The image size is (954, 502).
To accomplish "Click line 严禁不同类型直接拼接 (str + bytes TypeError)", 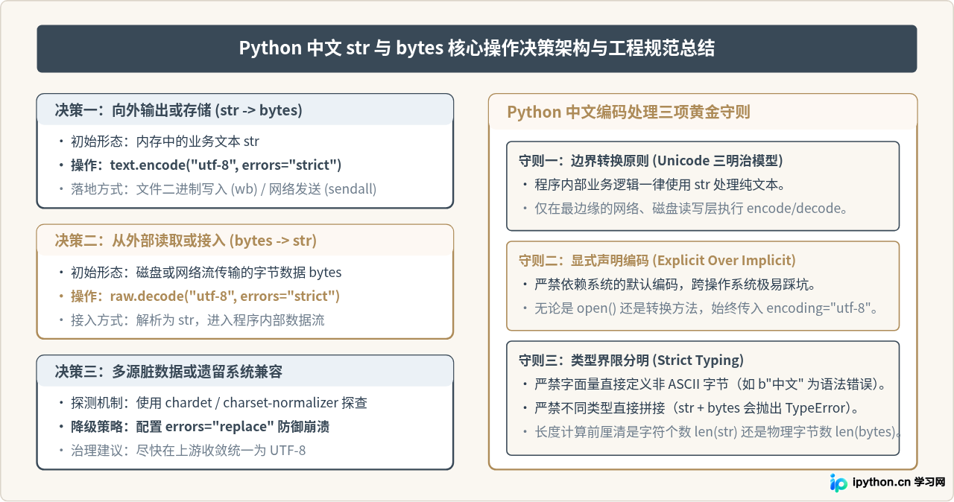I will point(698,407).
